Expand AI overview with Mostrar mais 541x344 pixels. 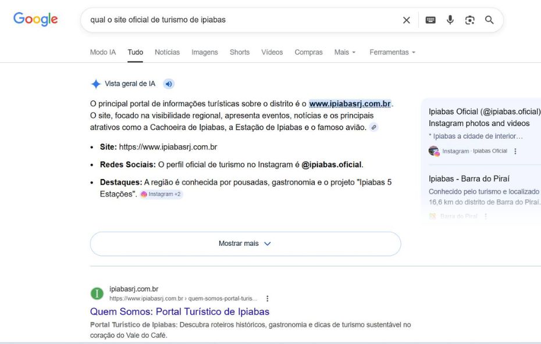[245, 244]
